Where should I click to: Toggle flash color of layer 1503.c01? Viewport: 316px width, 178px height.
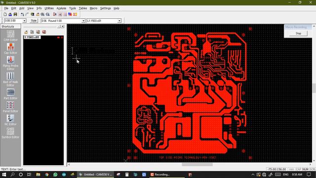click(x=62, y=38)
